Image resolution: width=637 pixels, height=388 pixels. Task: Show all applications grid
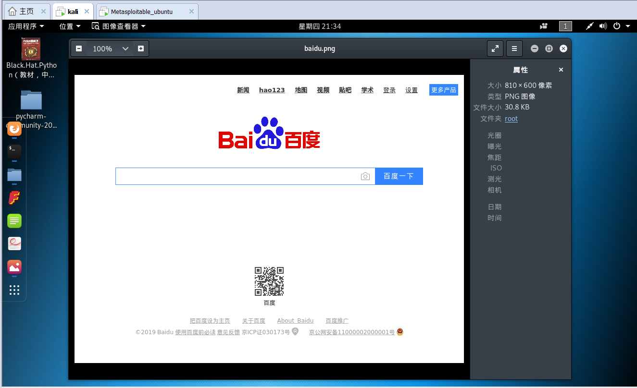point(14,290)
